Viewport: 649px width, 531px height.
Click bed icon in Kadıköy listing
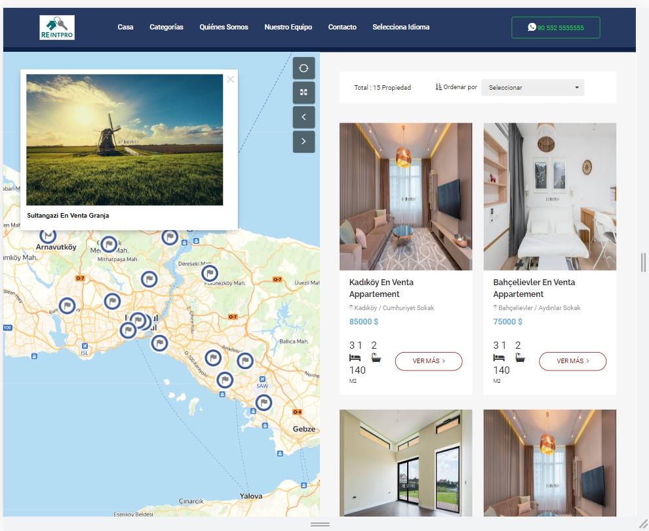pos(355,358)
